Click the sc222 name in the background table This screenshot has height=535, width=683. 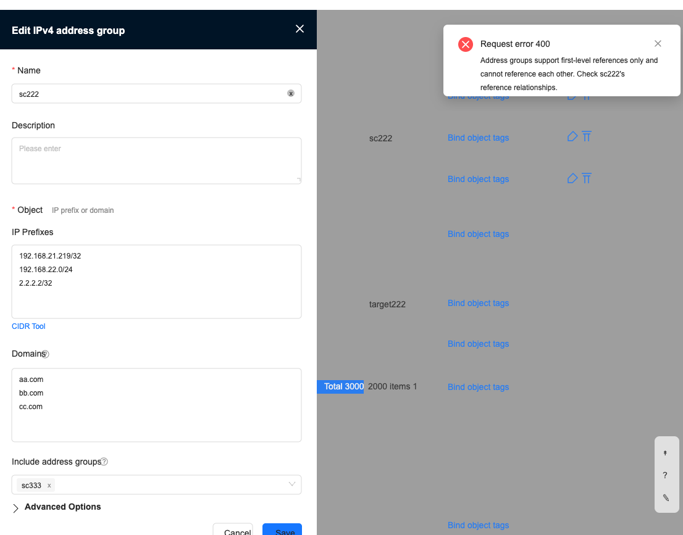click(x=380, y=138)
